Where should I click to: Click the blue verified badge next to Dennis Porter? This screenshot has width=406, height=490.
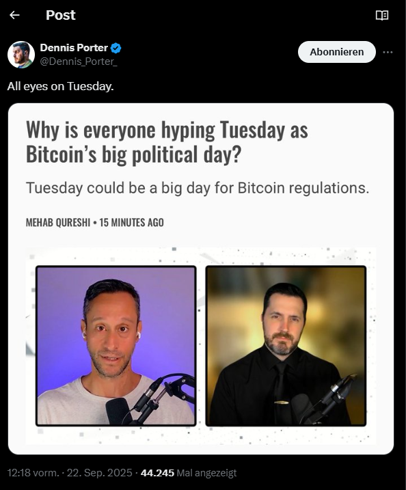pos(116,48)
